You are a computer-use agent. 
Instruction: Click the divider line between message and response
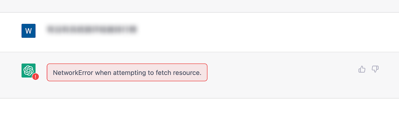[x=199, y=52]
